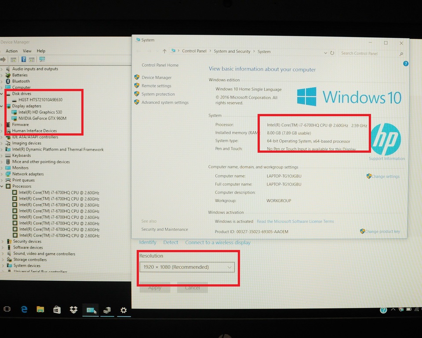Collapse the Display adapters node

(2, 106)
